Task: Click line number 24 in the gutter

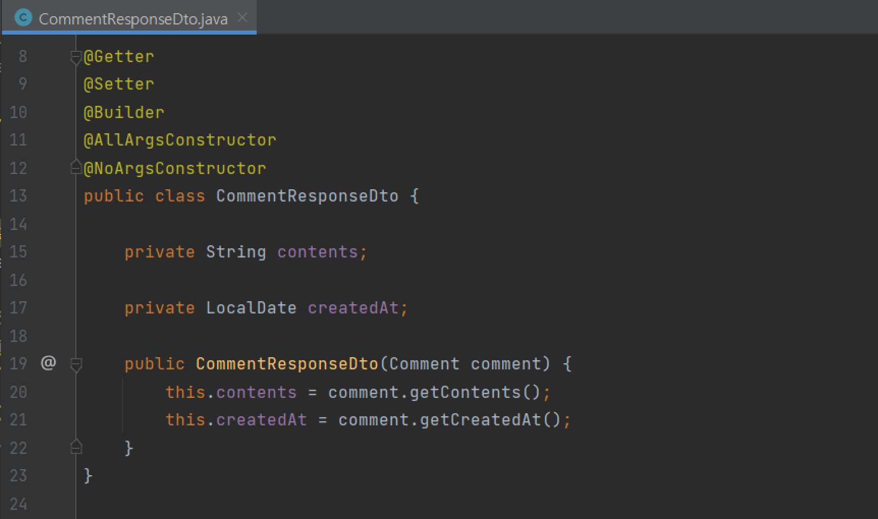Action: pyautogui.click(x=18, y=504)
